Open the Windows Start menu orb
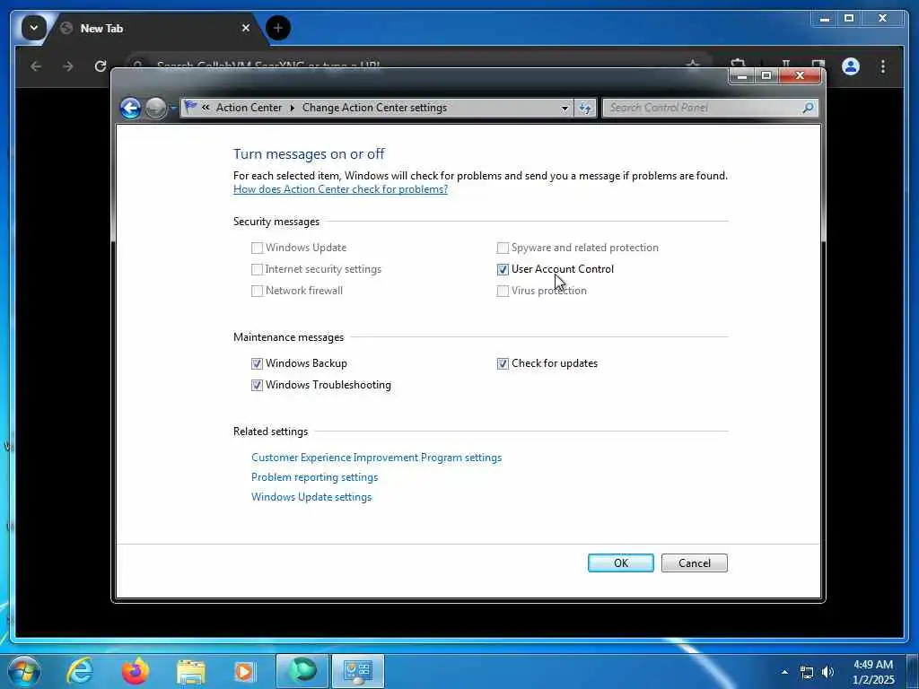 pyautogui.click(x=24, y=671)
